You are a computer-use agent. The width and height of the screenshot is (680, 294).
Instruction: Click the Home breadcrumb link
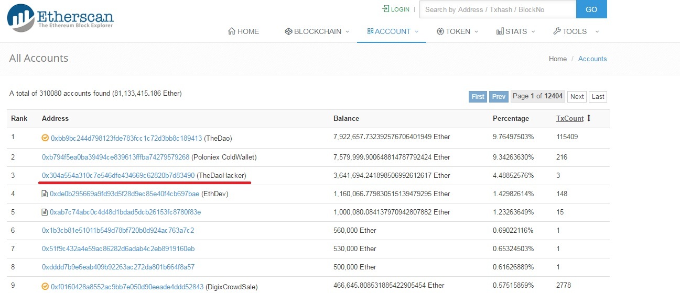[558, 59]
